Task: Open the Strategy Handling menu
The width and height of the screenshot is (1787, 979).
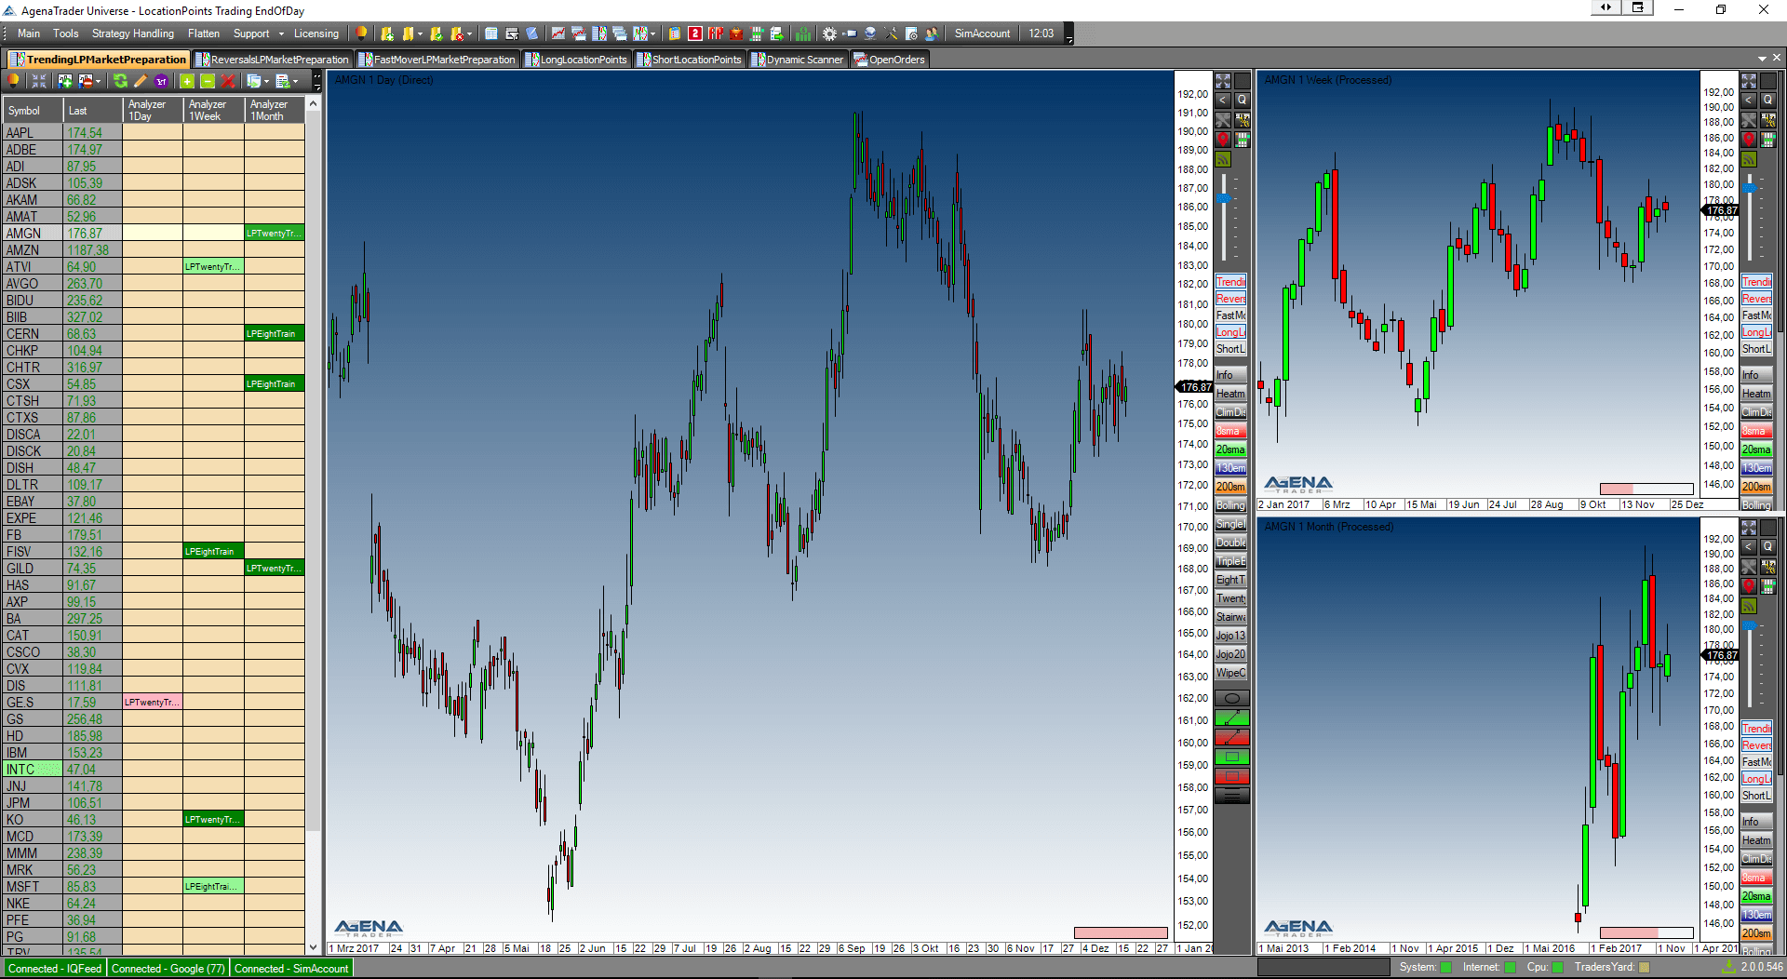Action: point(133,34)
